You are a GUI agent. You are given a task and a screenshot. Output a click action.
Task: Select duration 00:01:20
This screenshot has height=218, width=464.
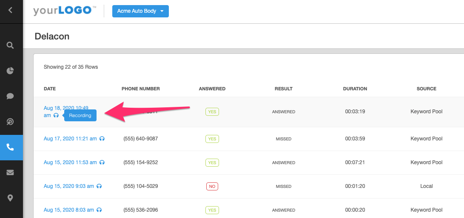(x=355, y=186)
